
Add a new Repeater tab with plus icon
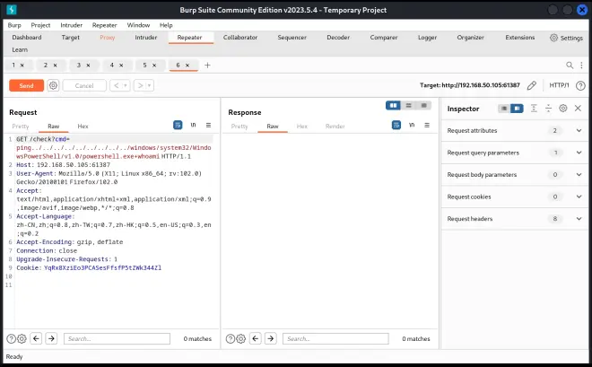(207, 66)
